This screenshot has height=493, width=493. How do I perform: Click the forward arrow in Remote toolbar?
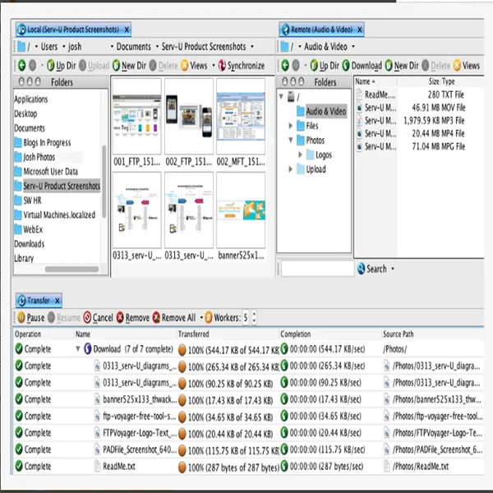click(x=296, y=66)
